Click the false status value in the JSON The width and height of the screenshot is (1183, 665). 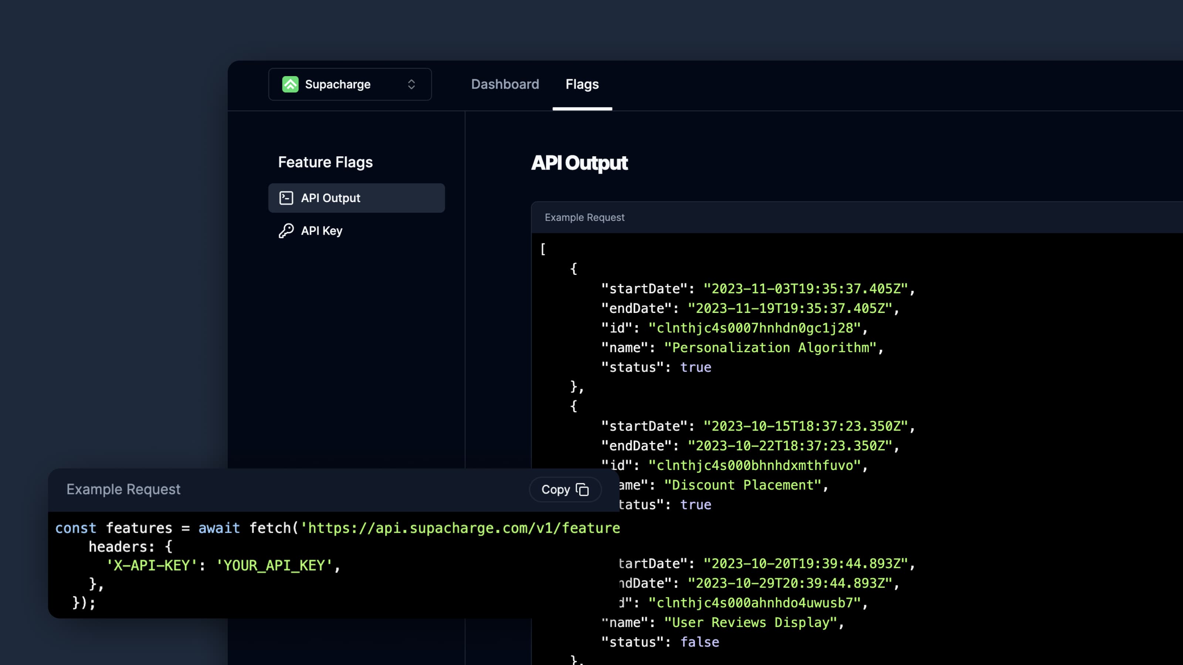pyautogui.click(x=699, y=642)
